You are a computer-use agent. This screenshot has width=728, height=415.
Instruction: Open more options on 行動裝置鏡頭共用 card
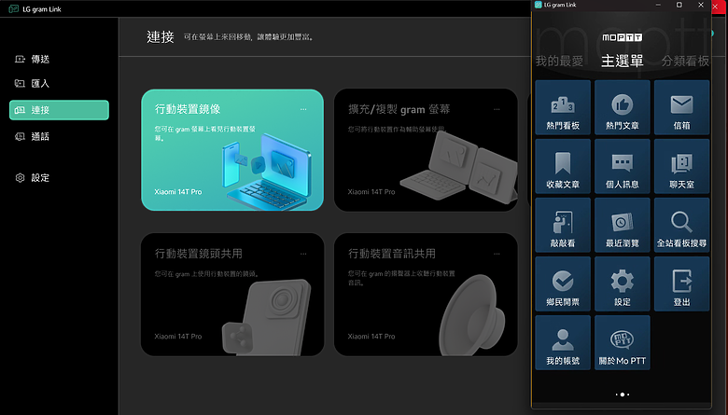pos(303,254)
